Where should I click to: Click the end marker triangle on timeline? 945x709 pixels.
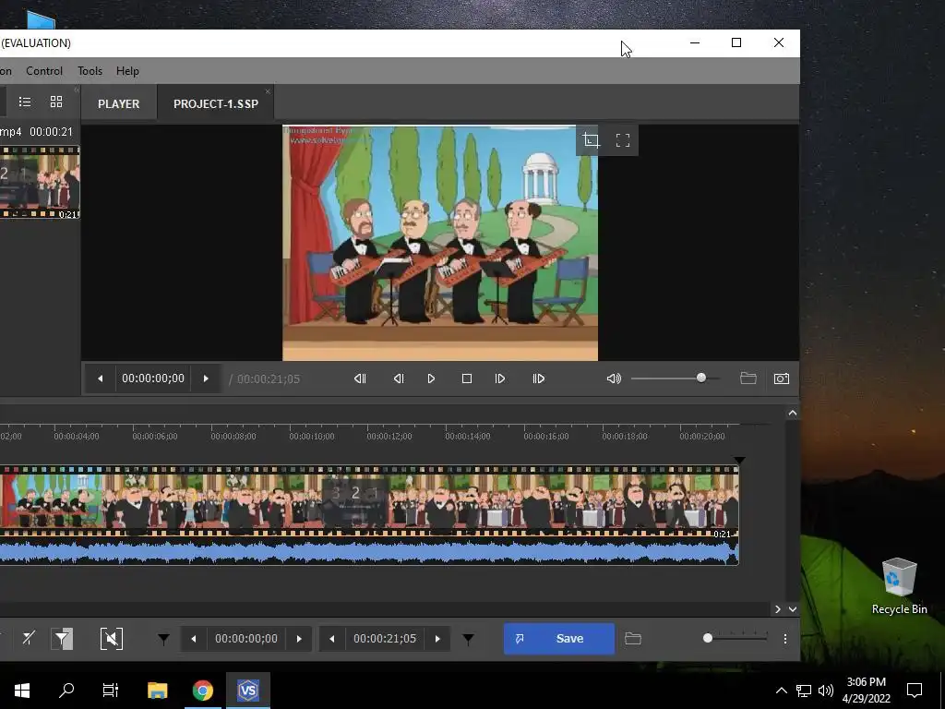[x=739, y=461]
